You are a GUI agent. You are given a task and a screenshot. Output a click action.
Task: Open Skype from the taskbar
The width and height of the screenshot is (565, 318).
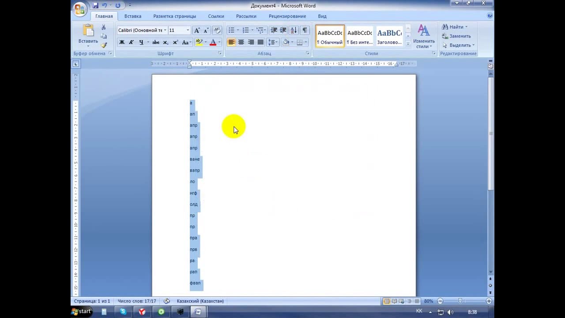pos(123,312)
